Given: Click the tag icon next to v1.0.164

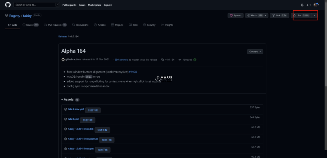Looking at the screenshot, I should coord(163,60).
